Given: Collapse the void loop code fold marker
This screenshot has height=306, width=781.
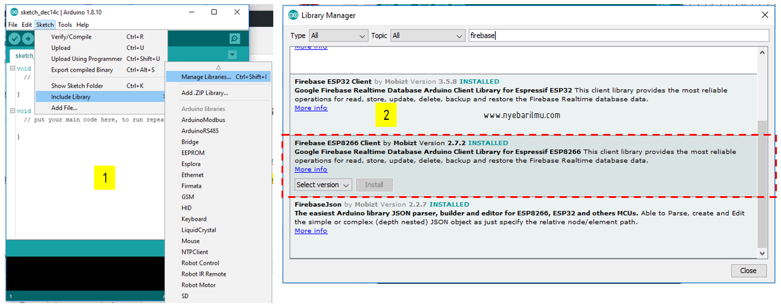Looking at the screenshot, I should coord(12,111).
